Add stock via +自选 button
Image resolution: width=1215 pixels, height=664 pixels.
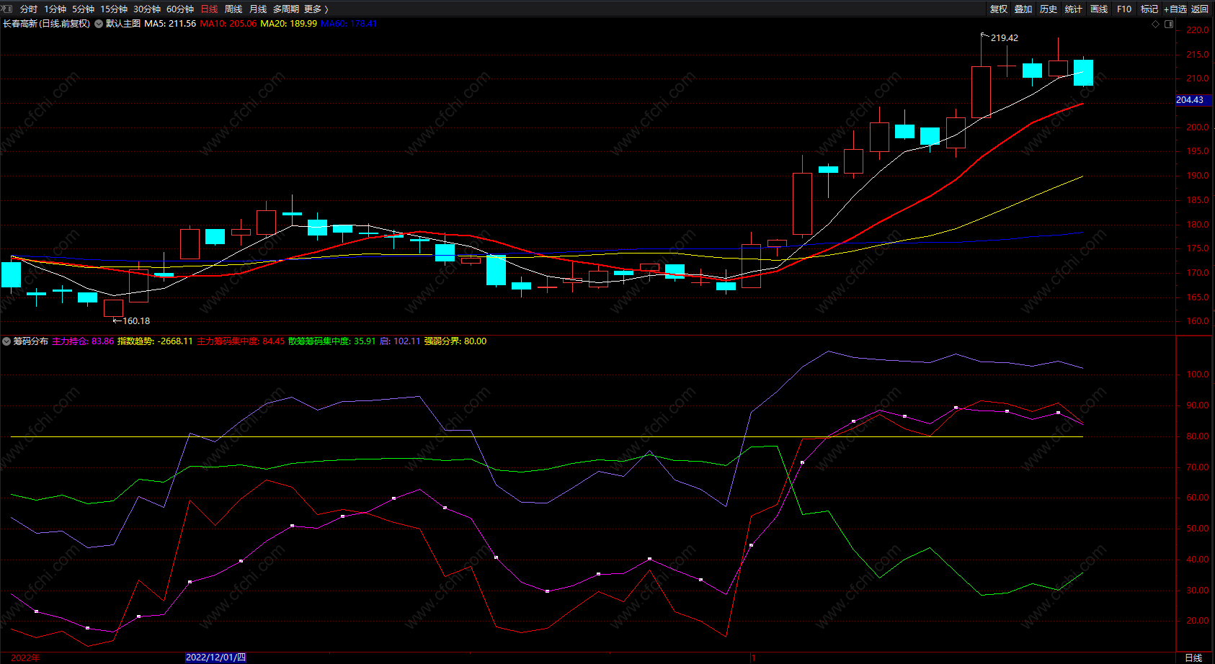coord(1175,9)
